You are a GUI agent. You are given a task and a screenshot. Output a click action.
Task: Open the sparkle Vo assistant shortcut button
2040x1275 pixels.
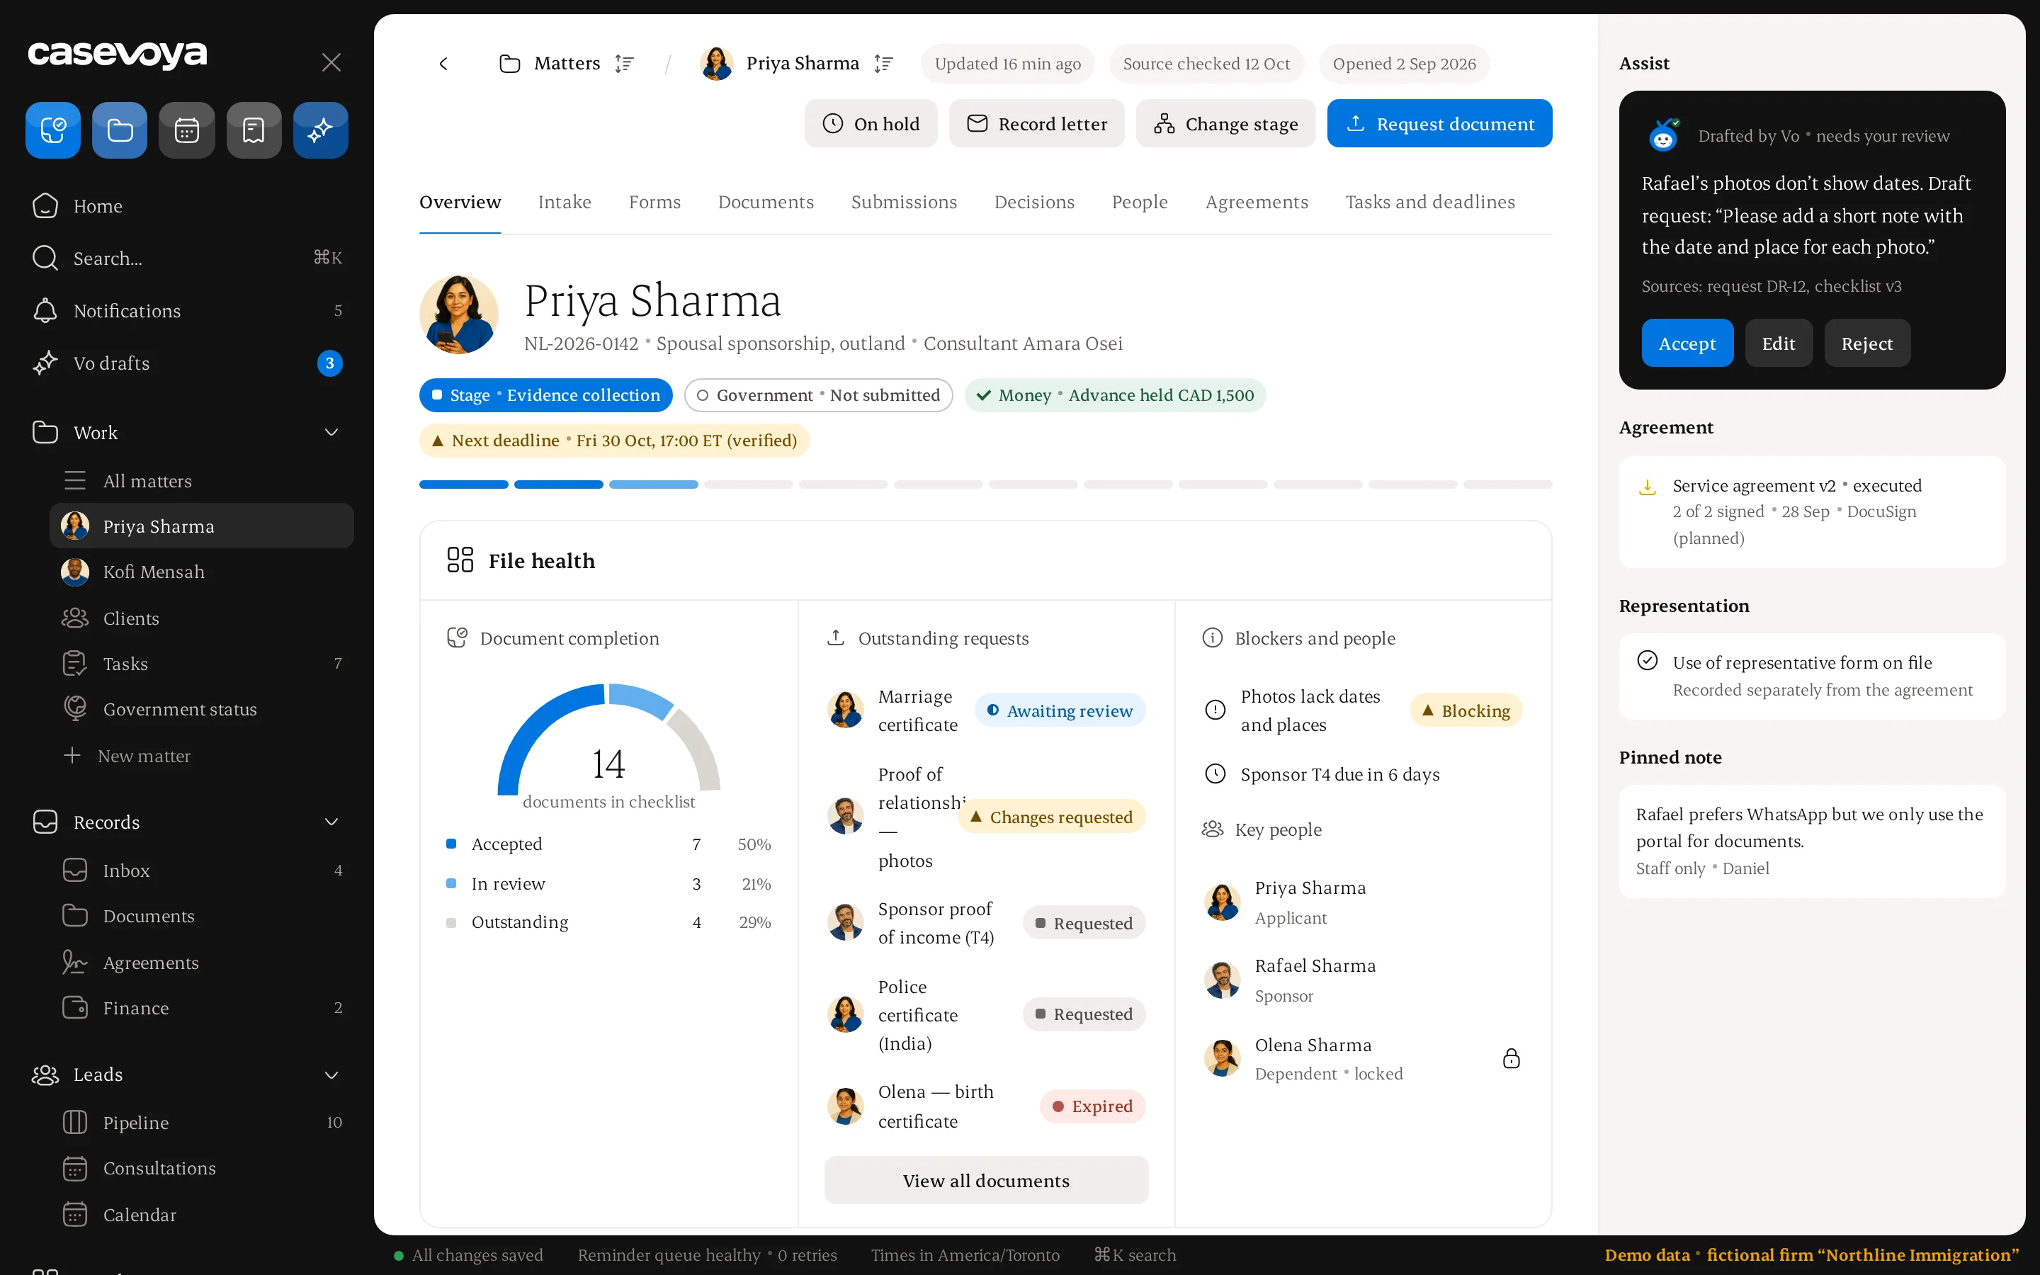point(320,130)
